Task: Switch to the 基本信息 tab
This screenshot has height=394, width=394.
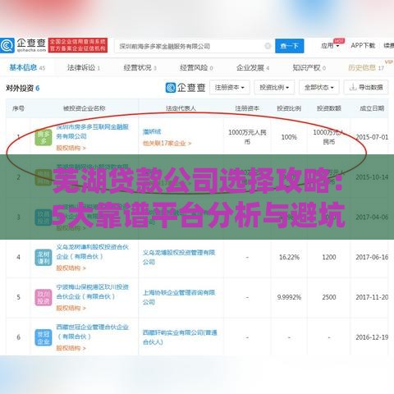Action: coord(27,67)
